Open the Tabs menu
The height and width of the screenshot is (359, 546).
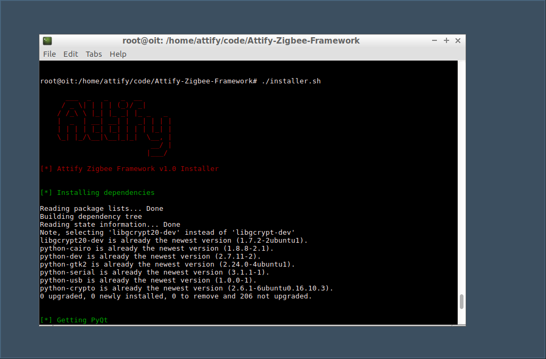[94, 54]
